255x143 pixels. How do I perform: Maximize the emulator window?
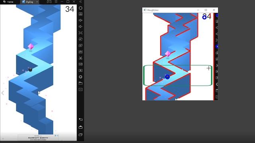pyautogui.click(x=68, y=2)
